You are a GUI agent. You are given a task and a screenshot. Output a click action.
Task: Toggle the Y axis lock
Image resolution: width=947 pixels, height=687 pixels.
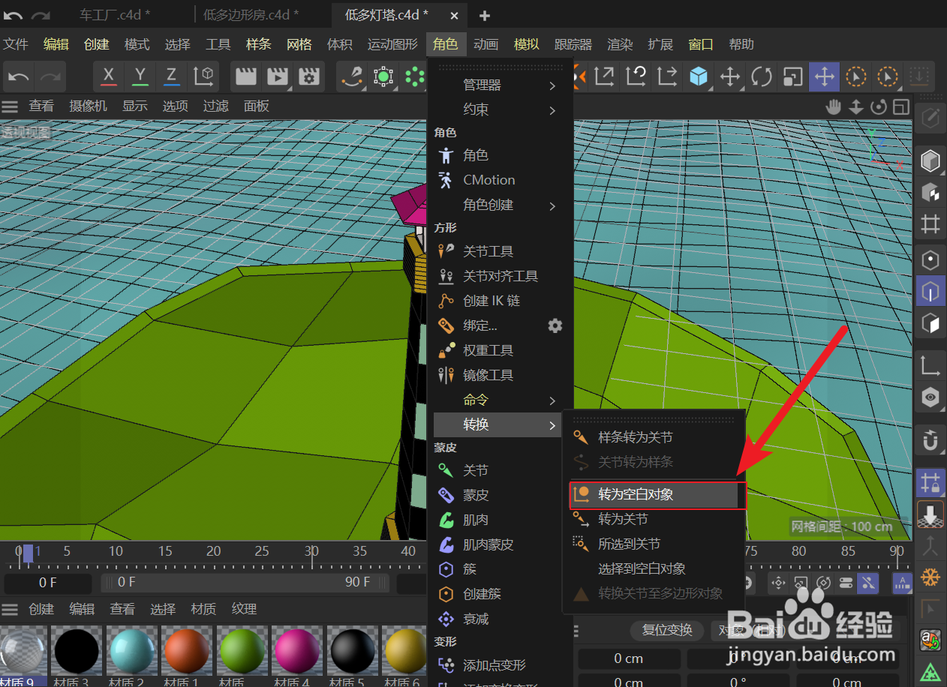click(x=140, y=76)
